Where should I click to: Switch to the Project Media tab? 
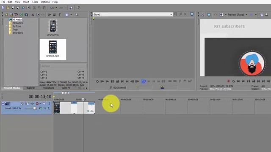coord(12,88)
